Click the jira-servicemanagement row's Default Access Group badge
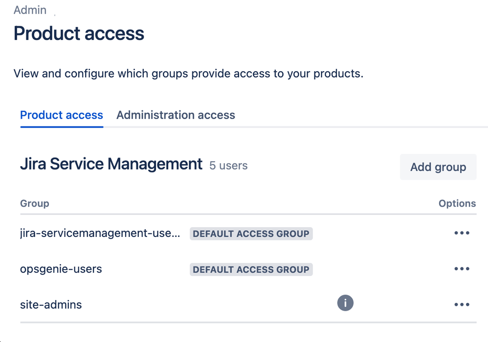The image size is (488, 342). (251, 234)
